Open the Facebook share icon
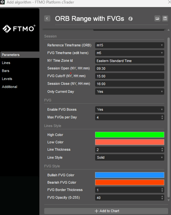The image size is (171, 215). point(130,19)
